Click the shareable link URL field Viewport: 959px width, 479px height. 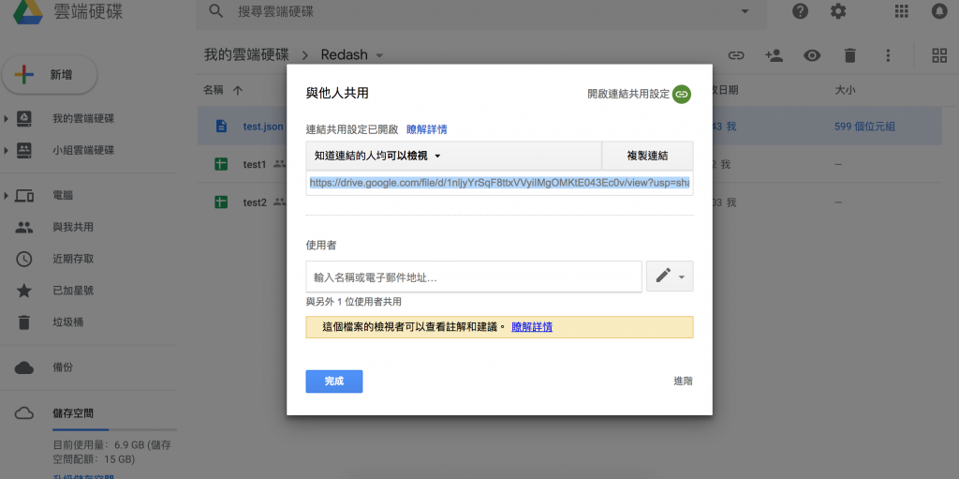(x=500, y=183)
